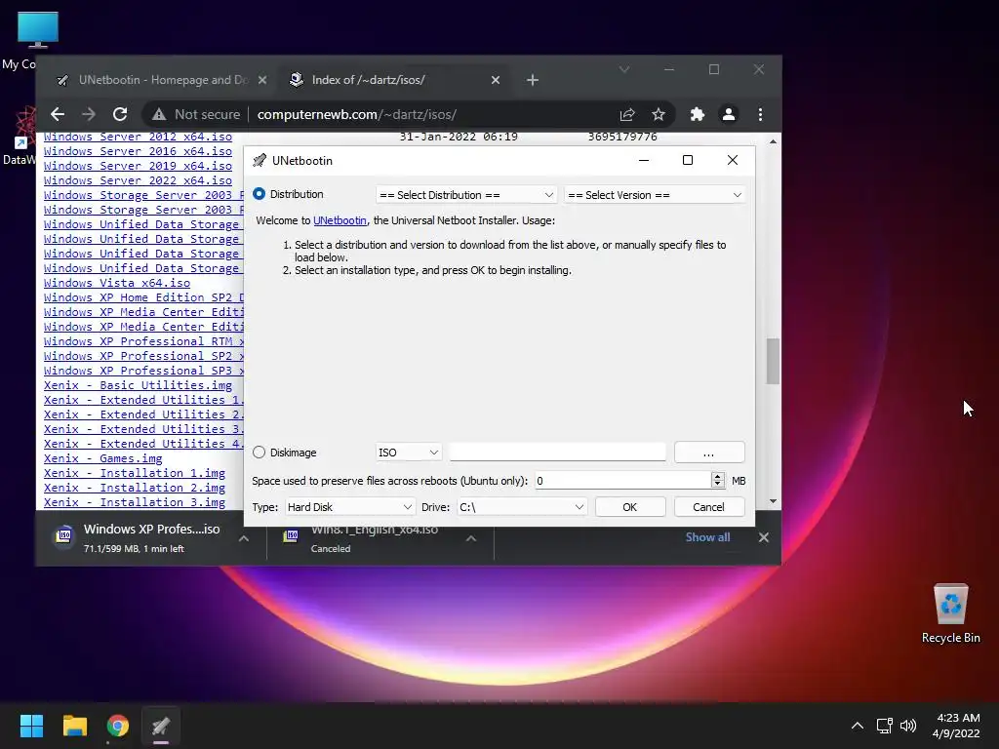Viewport: 999px width, 749px height.
Task: Click the network tray icon
Action: [x=884, y=726]
